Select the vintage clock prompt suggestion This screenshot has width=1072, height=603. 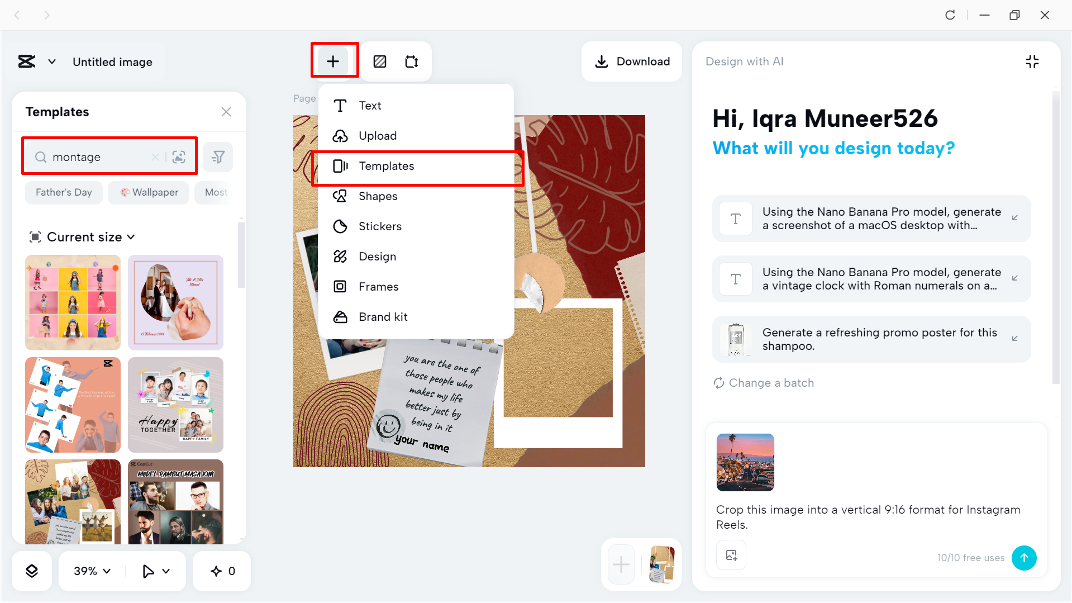[x=871, y=279]
